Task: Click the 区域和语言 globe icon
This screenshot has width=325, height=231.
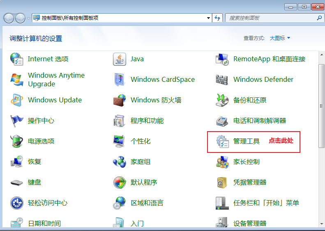Action: [120, 203]
